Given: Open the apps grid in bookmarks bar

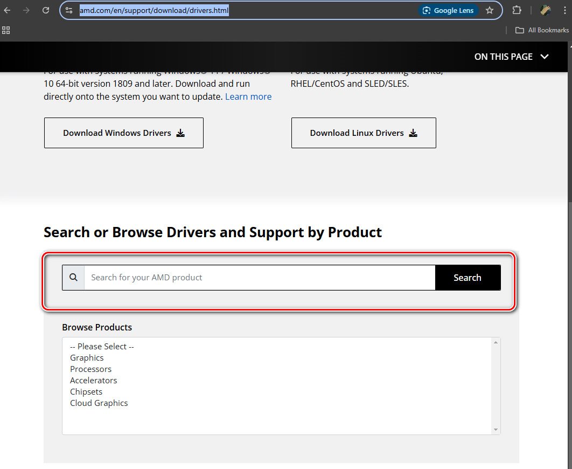Looking at the screenshot, I should pyautogui.click(x=6, y=30).
